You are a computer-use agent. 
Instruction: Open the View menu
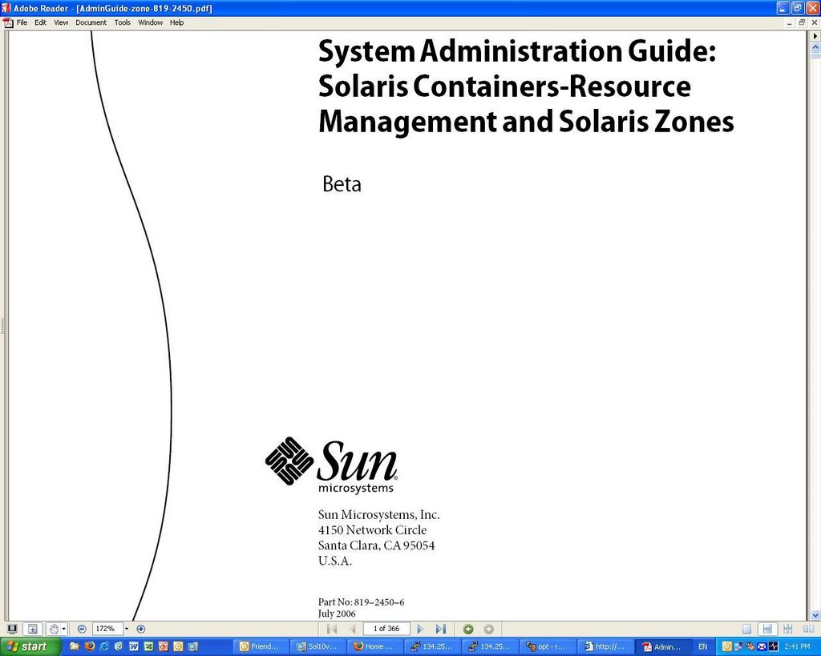point(61,22)
